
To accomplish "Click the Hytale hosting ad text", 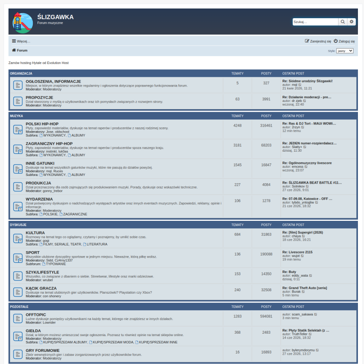I will point(38,63).
